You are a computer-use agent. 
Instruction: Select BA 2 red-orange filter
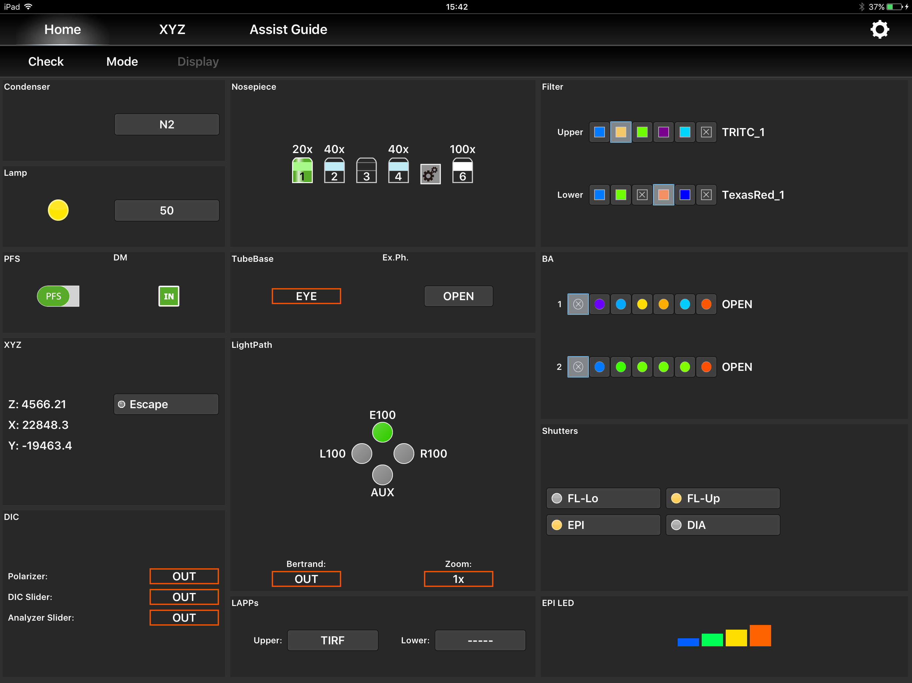(x=706, y=367)
